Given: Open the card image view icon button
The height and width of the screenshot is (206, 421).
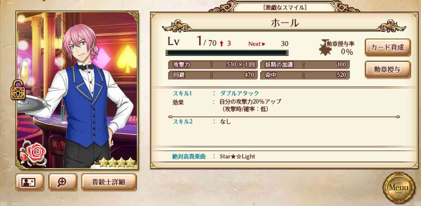Looking at the screenshot, I should 29,182.
